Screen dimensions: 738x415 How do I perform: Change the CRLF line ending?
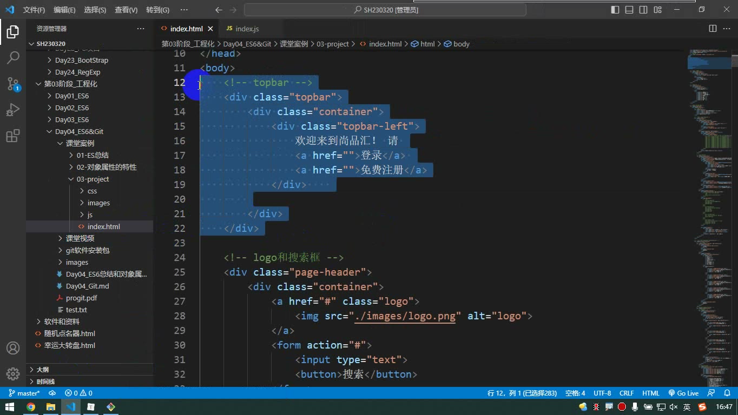coord(627,393)
